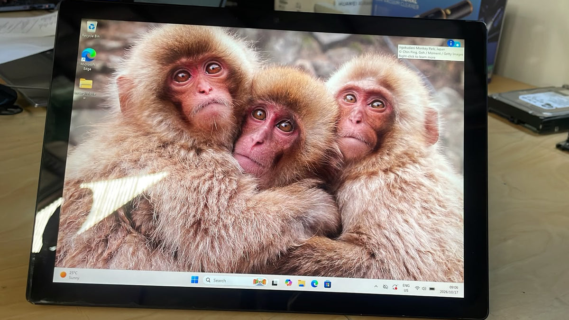This screenshot has height=320, width=569.
Task: Open Task View from the taskbar
Action: coord(275,283)
